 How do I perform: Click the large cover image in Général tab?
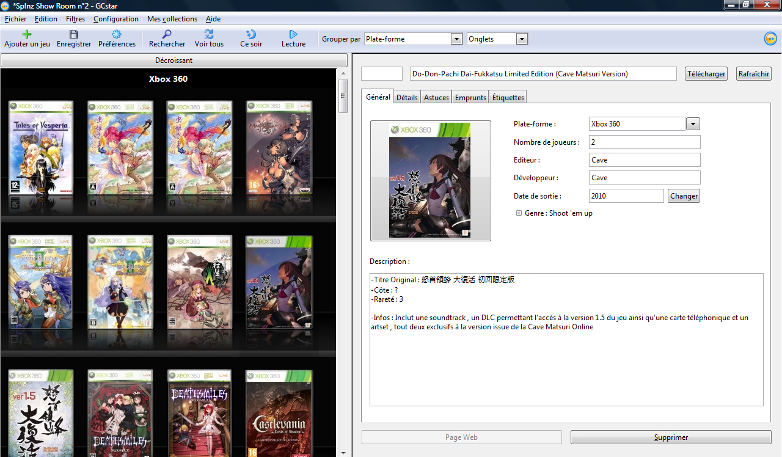point(430,181)
